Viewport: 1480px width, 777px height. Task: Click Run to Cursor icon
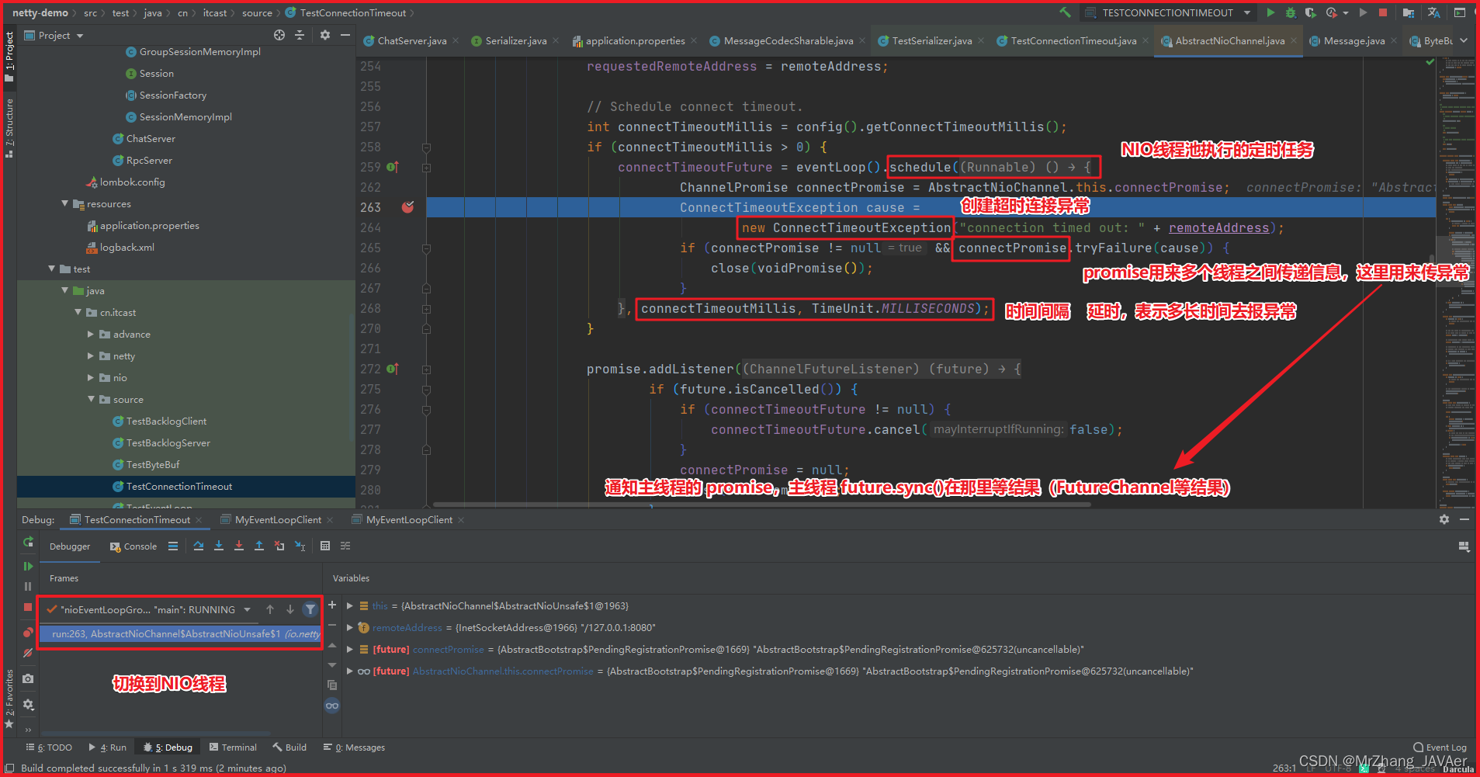pos(300,546)
